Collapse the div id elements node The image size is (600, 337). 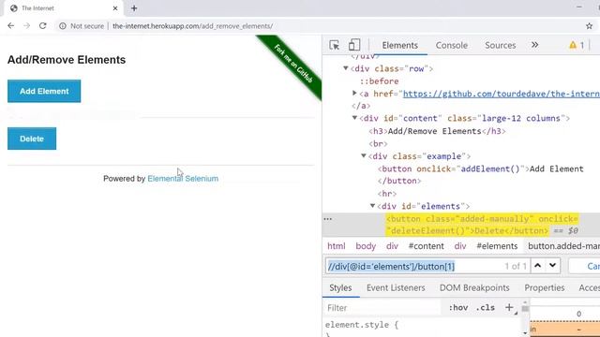pos(372,206)
